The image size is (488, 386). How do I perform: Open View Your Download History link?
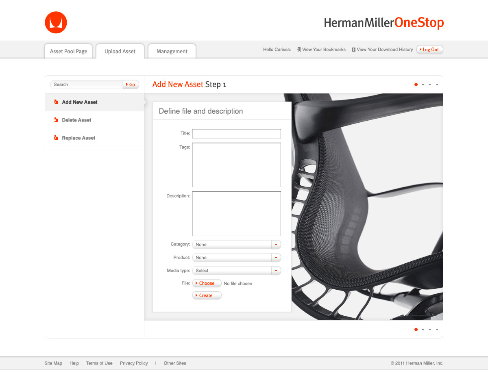(385, 50)
